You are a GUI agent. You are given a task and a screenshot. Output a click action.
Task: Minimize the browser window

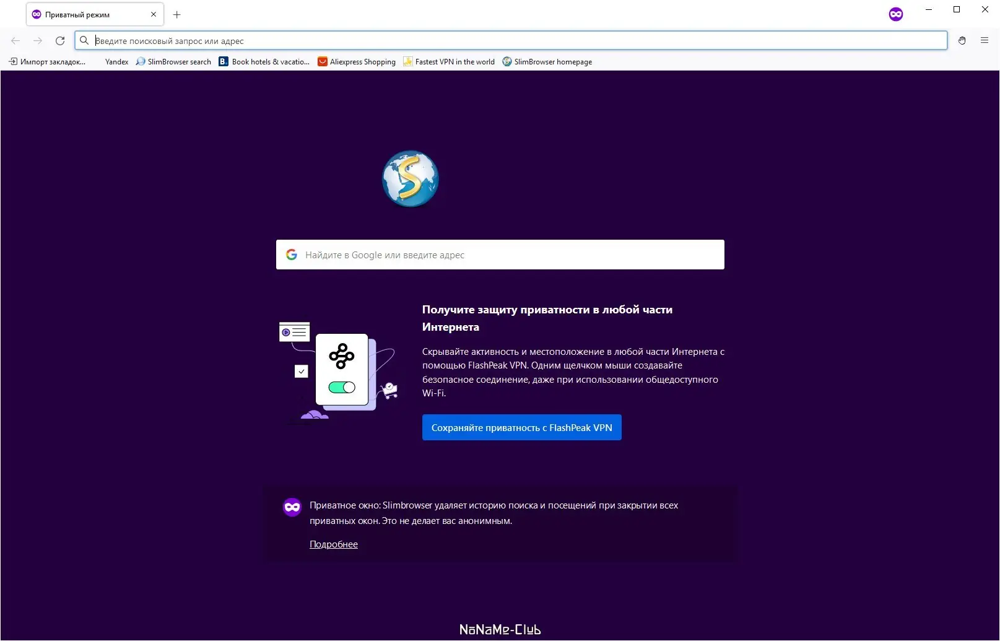[x=929, y=9]
